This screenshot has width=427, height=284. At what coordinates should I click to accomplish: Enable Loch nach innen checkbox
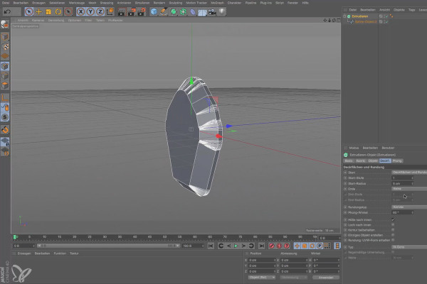point(393,225)
